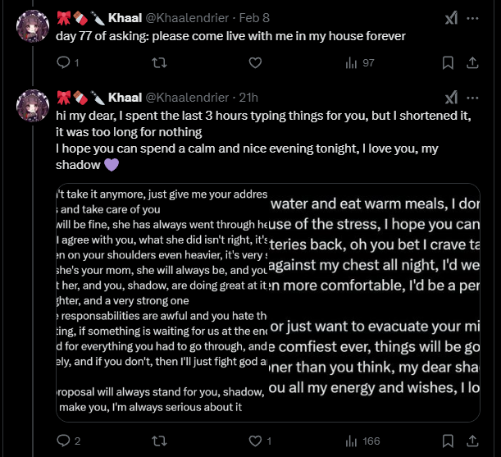Like the "hi my dear" post
Image resolution: width=501 pixels, height=457 pixels.
tap(255, 441)
